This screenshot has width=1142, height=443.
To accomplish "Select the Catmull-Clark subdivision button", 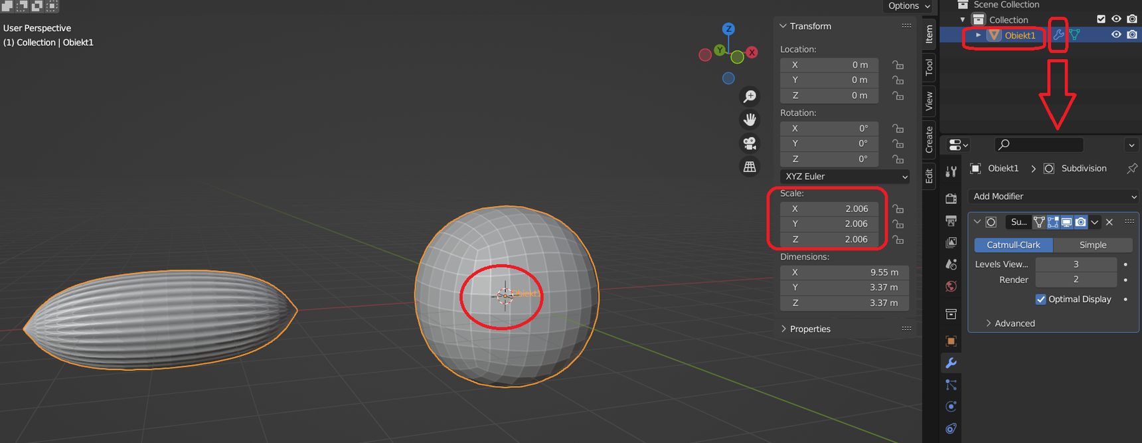I will coord(1013,245).
